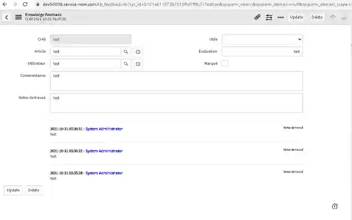Image resolution: width=352 pixels, height=220 pixels.
Task: Click the Créé read-only field
Action: tap(91, 39)
